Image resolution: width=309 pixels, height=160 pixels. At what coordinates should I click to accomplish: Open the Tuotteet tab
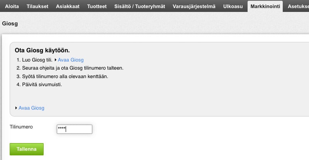pyautogui.click(x=97, y=6)
